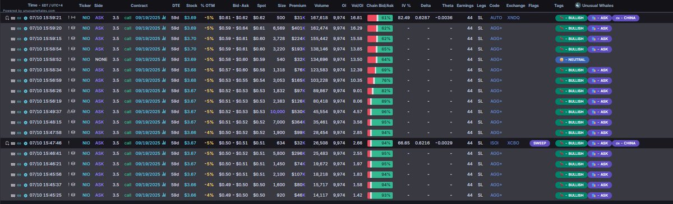This screenshot has height=204, width=673.
Task: Click the link icon on the 15:46:41 row
Action: (19, 154)
